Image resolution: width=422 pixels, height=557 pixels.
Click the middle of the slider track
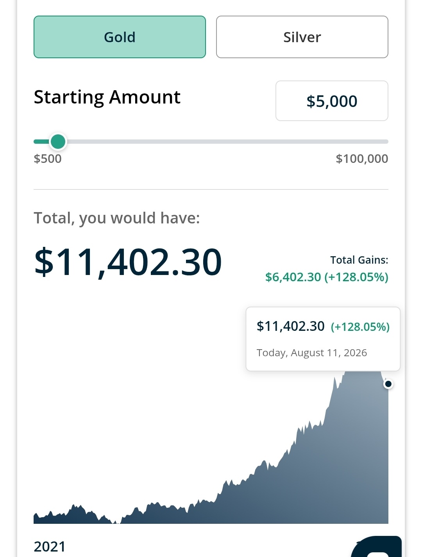pos(211,141)
